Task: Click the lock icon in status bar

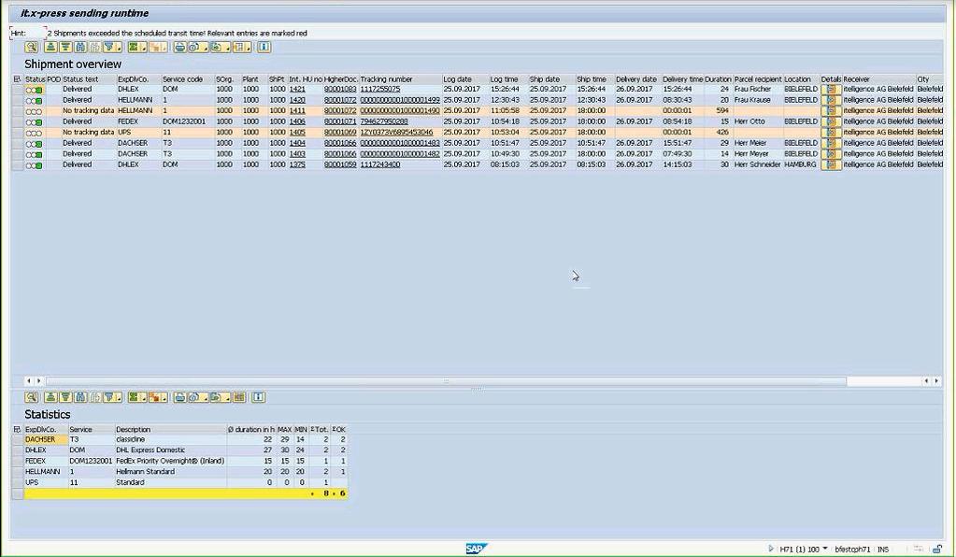Action: (937, 550)
